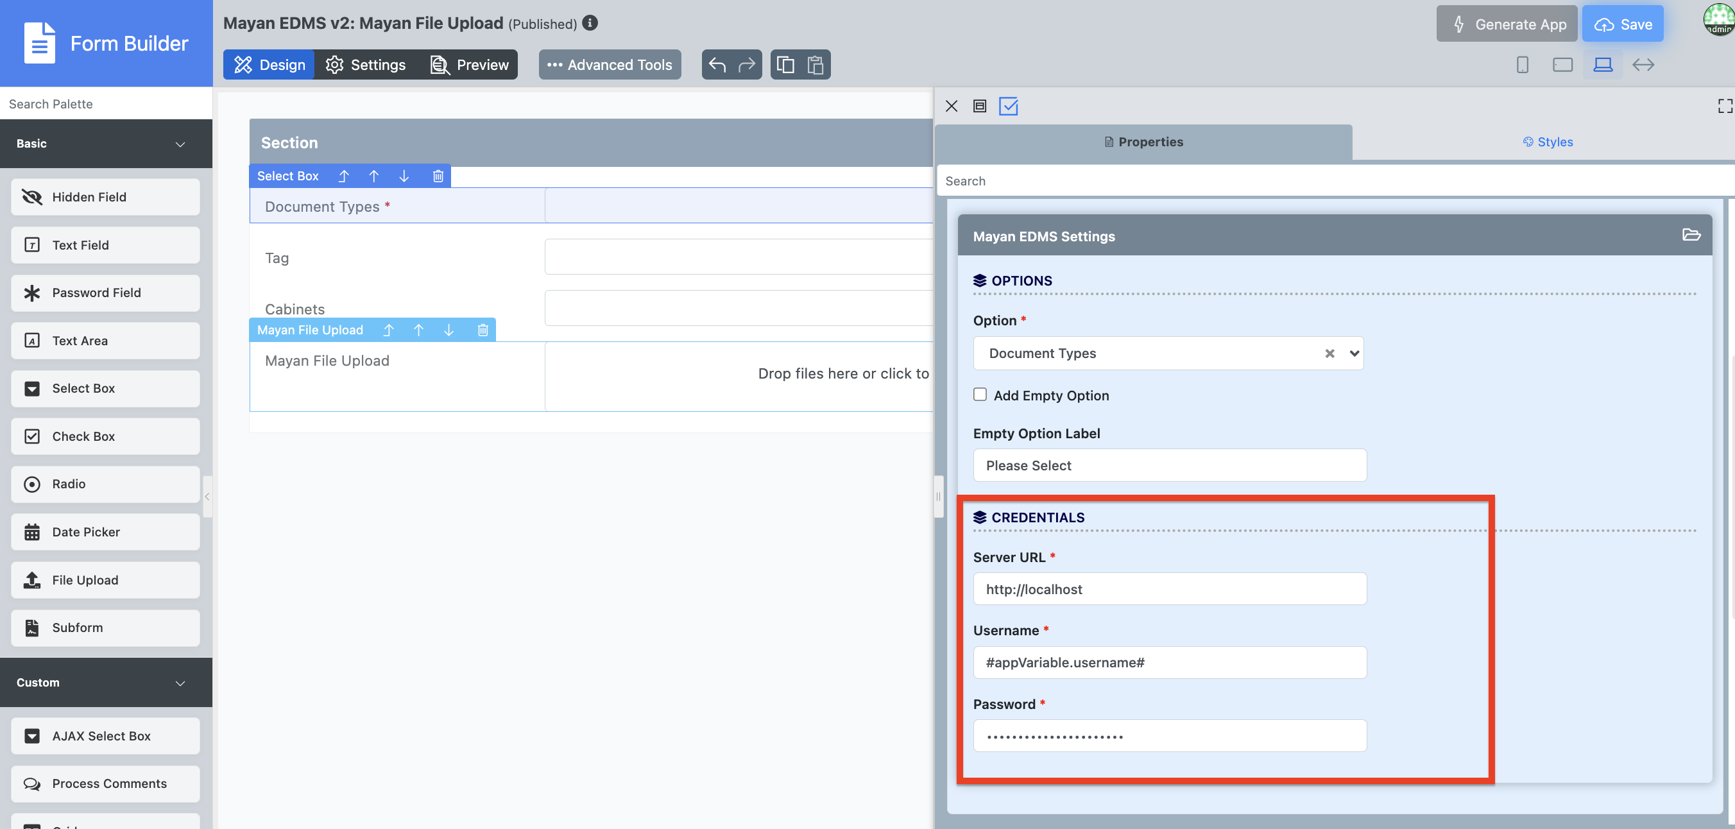The height and width of the screenshot is (829, 1735).
Task: Click the blue checkmark apply icon
Action: click(1008, 106)
